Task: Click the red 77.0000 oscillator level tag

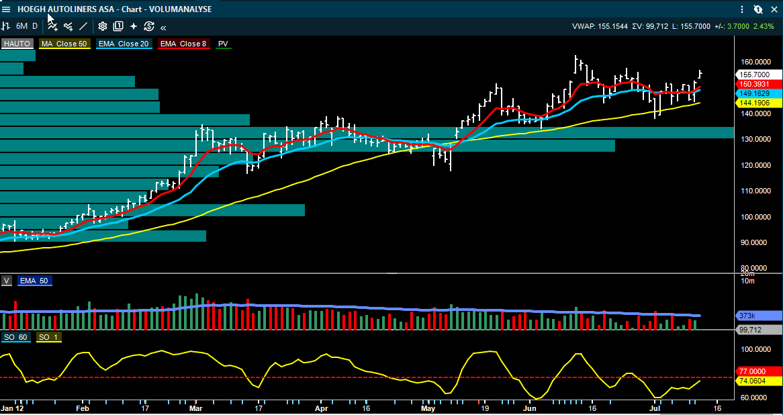Action: pyautogui.click(x=759, y=371)
